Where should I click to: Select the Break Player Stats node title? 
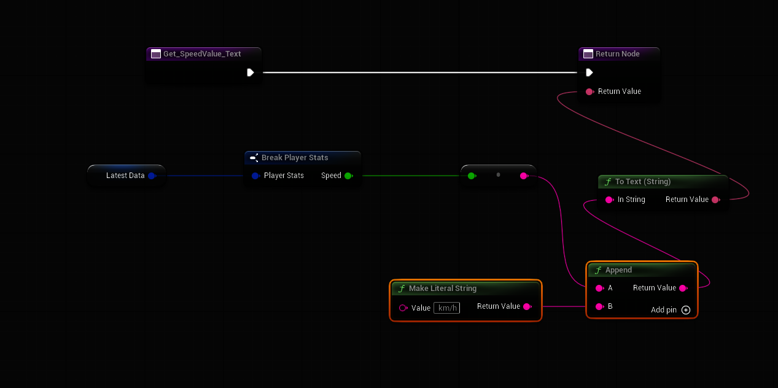[295, 158]
